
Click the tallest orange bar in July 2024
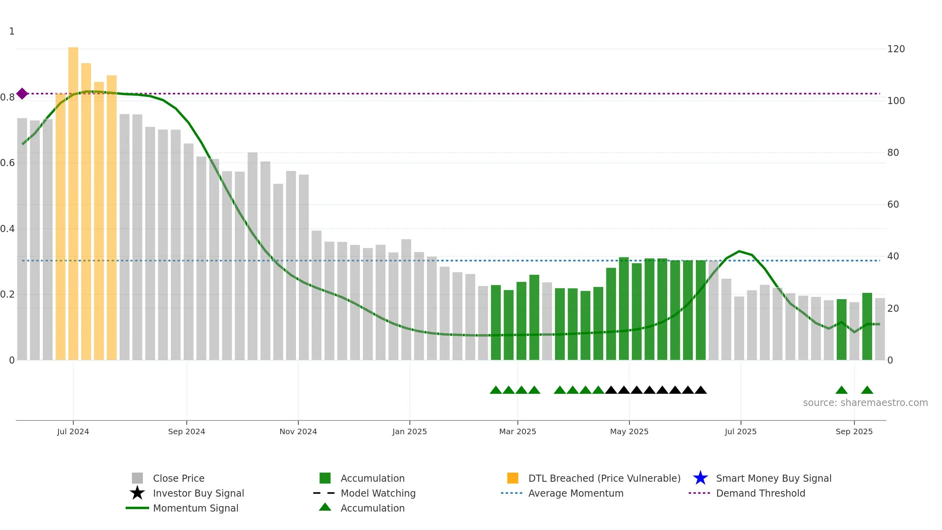pos(73,203)
